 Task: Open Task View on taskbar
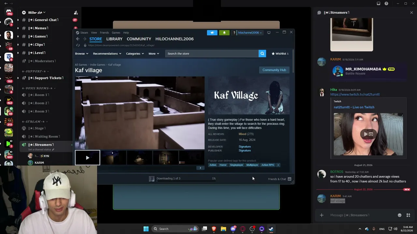pos(205,229)
